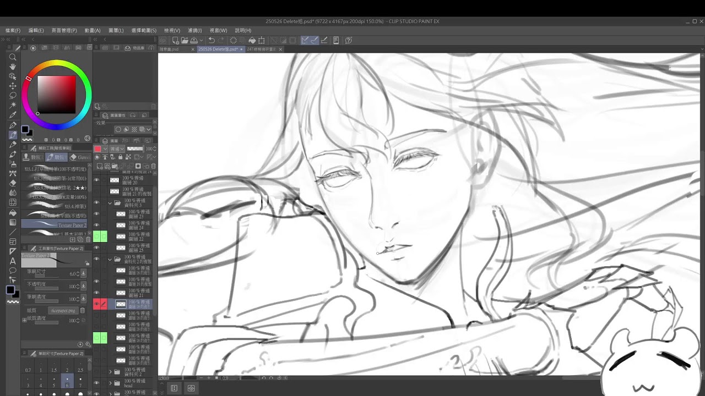Open the save options dropdown arrow
This screenshot has width=705, height=396.
pos(201,40)
